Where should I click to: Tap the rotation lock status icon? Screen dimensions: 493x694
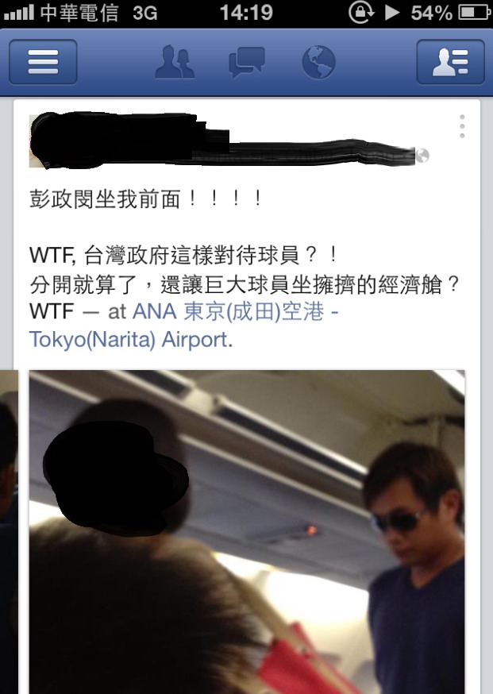(x=361, y=12)
